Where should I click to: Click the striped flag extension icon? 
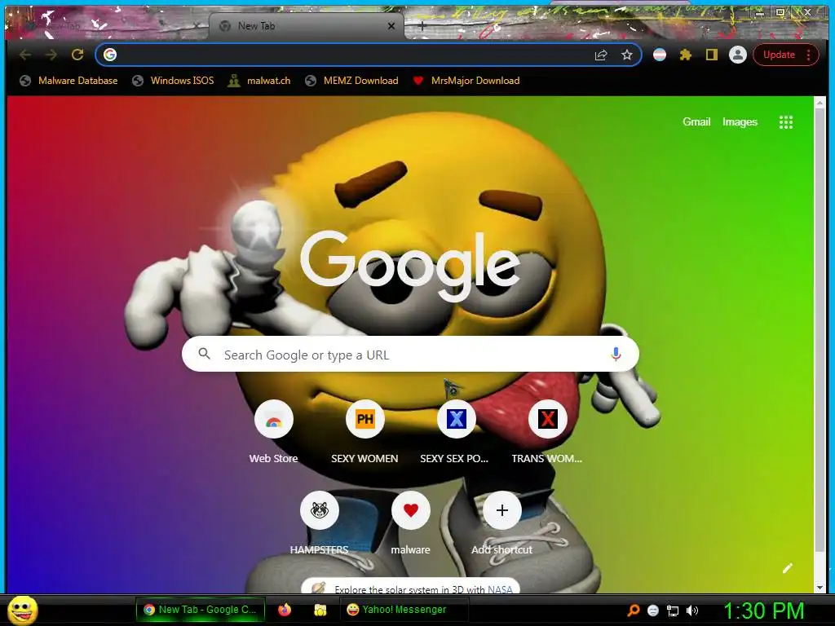pos(659,55)
